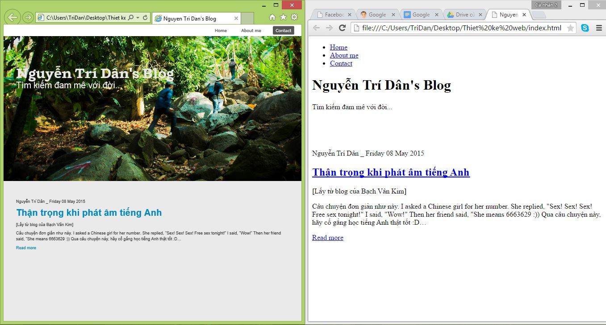The width and height of the screenshot is (606, 325).
Task: Open Internet Explorer favorites star
Action: pos(283,17)
